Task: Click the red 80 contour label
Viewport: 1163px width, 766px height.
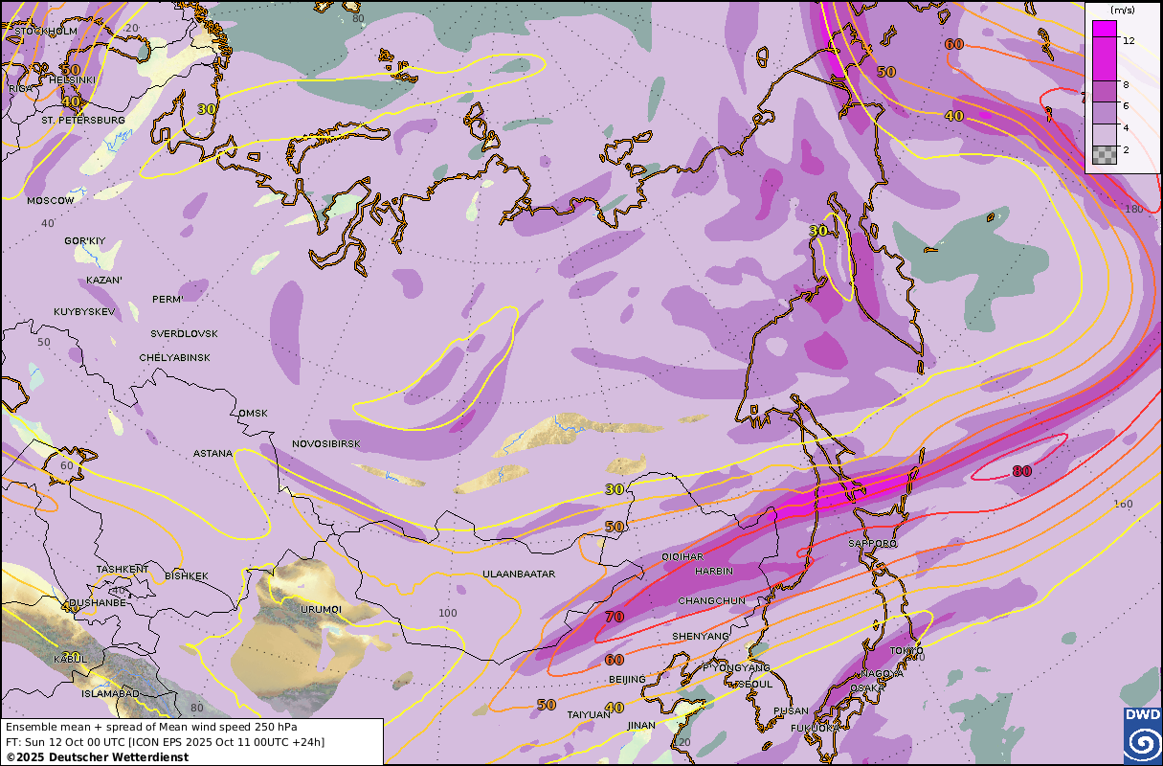Action: (1022, 471)
